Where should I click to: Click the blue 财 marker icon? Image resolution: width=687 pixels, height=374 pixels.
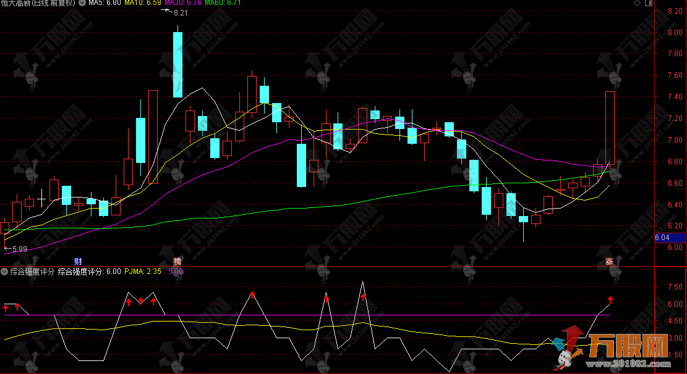(78, 261)
